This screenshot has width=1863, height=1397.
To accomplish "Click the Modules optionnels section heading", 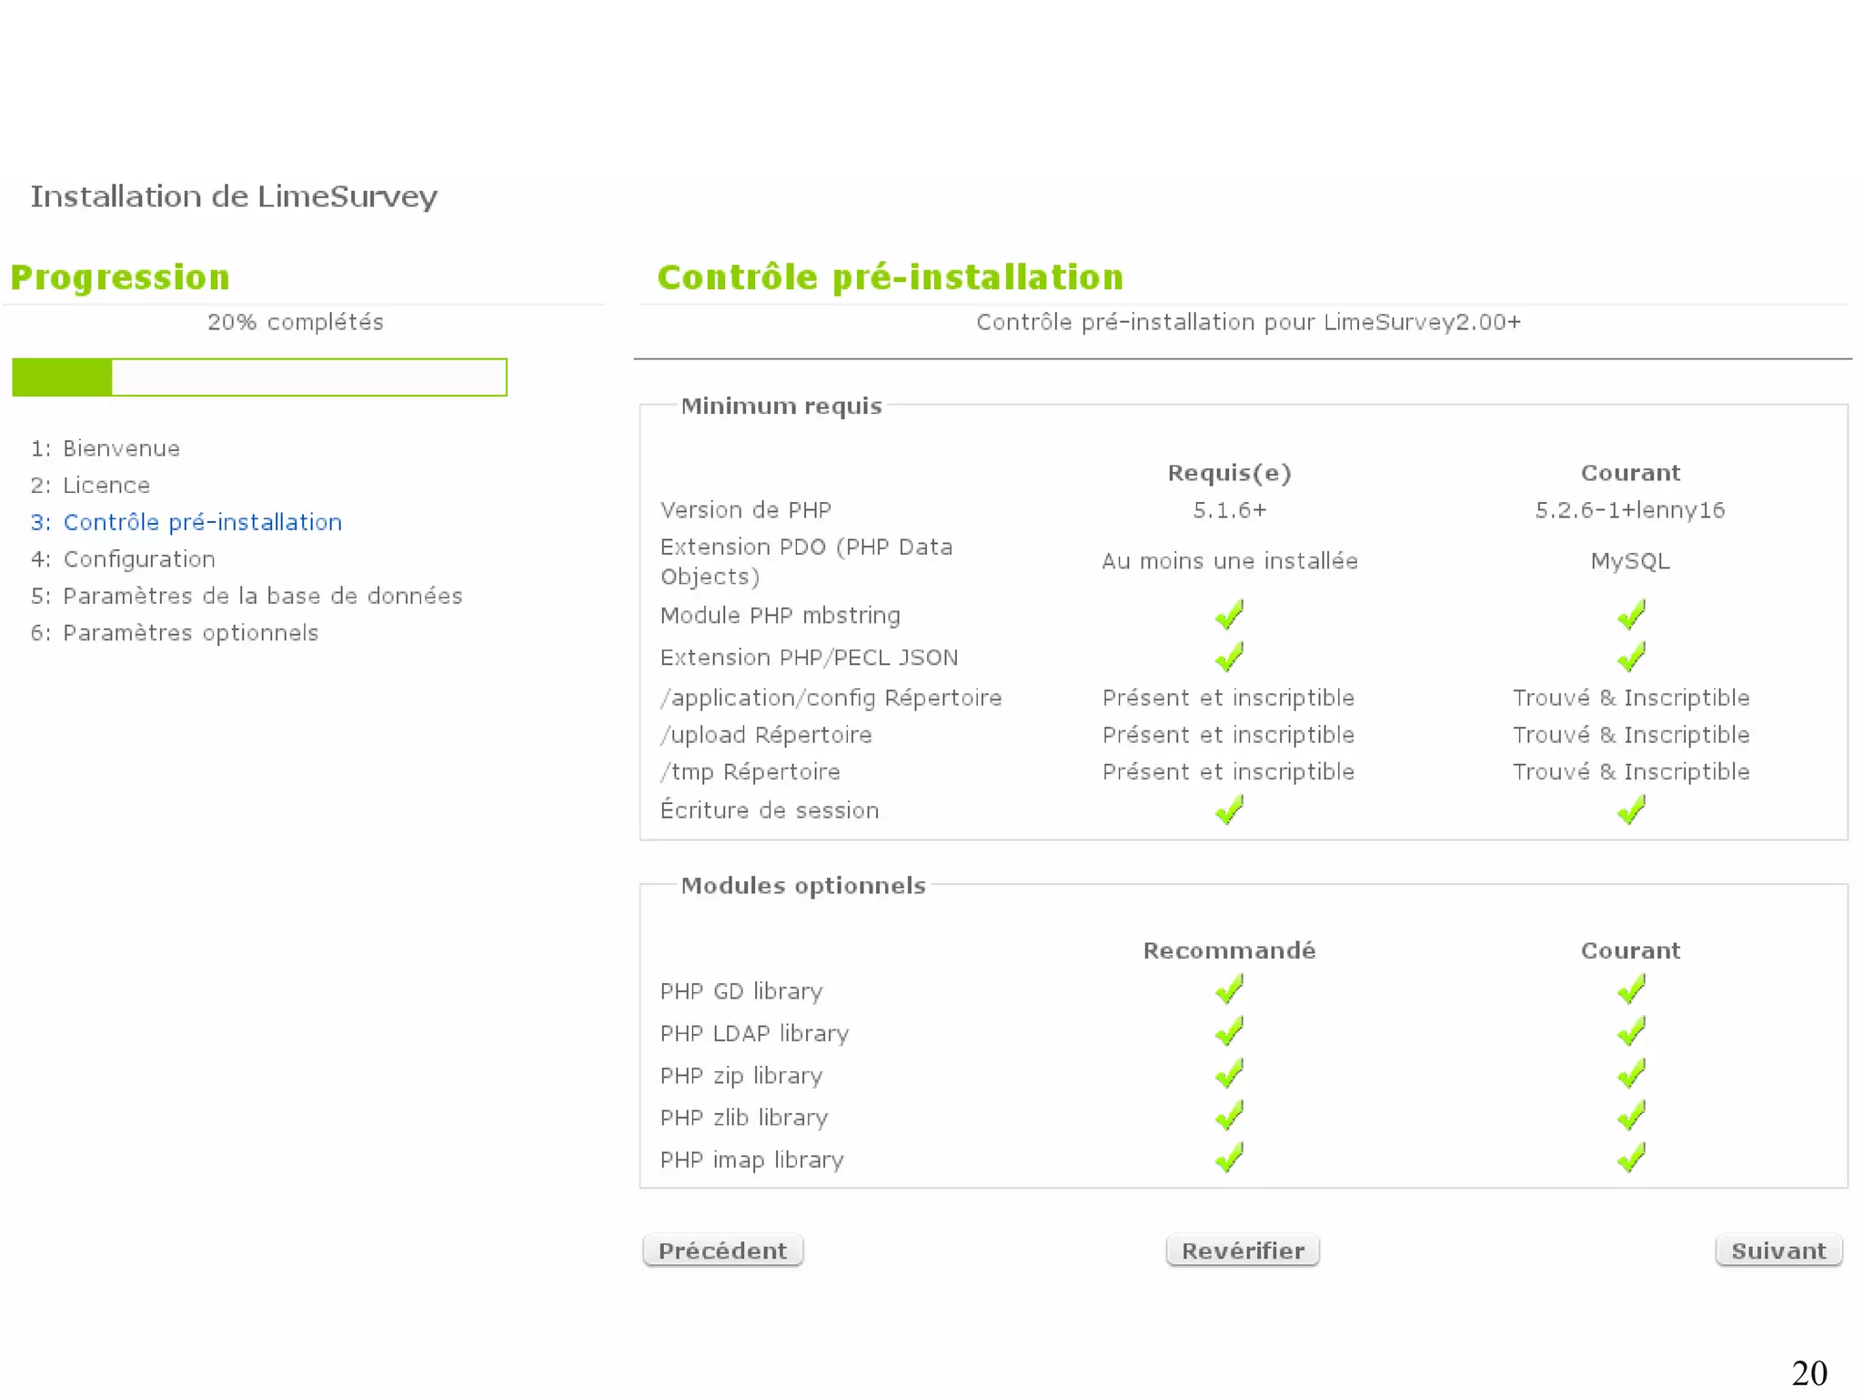I will click(x=802, y=885).
